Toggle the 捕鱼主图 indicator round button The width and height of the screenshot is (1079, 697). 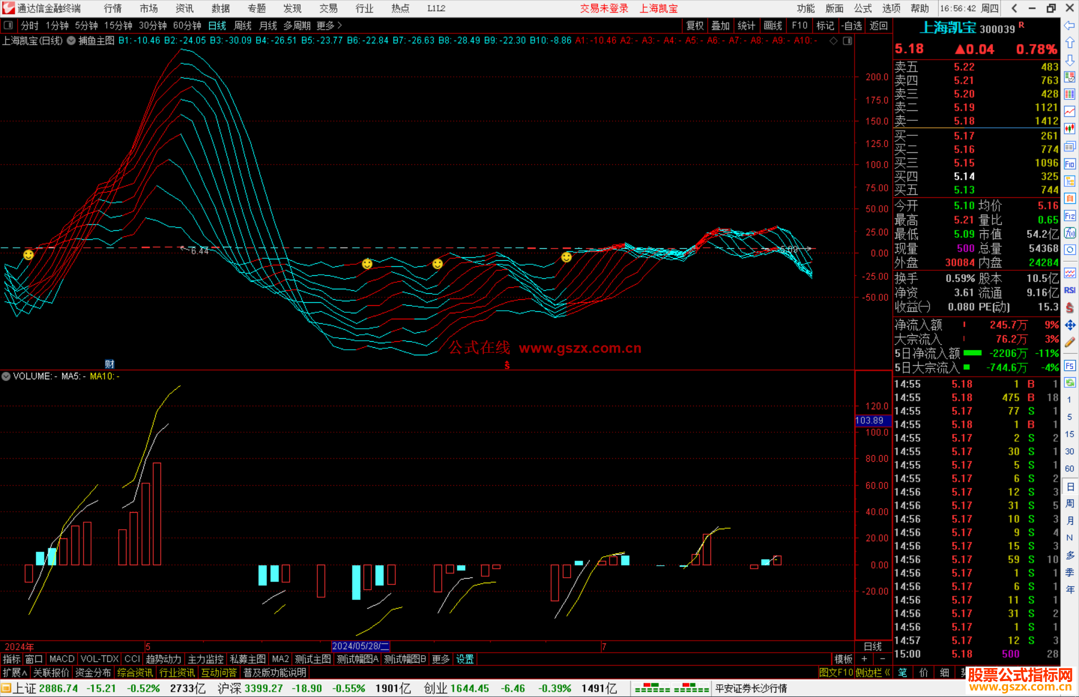[71, 40]
